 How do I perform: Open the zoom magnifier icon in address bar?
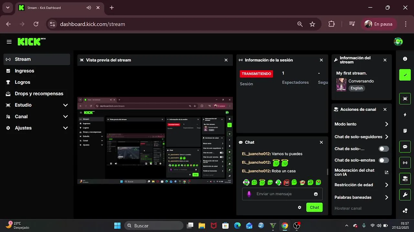(x=300, y=24)
